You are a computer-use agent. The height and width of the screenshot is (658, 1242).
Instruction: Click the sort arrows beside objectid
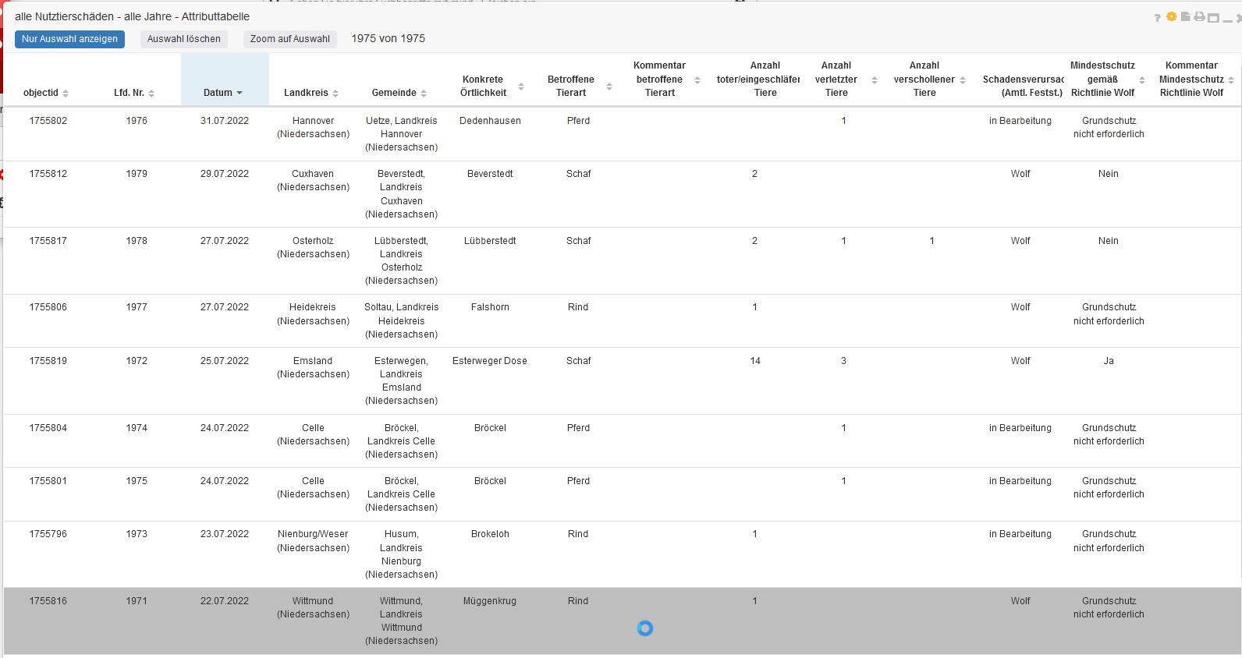coord(66,93)
